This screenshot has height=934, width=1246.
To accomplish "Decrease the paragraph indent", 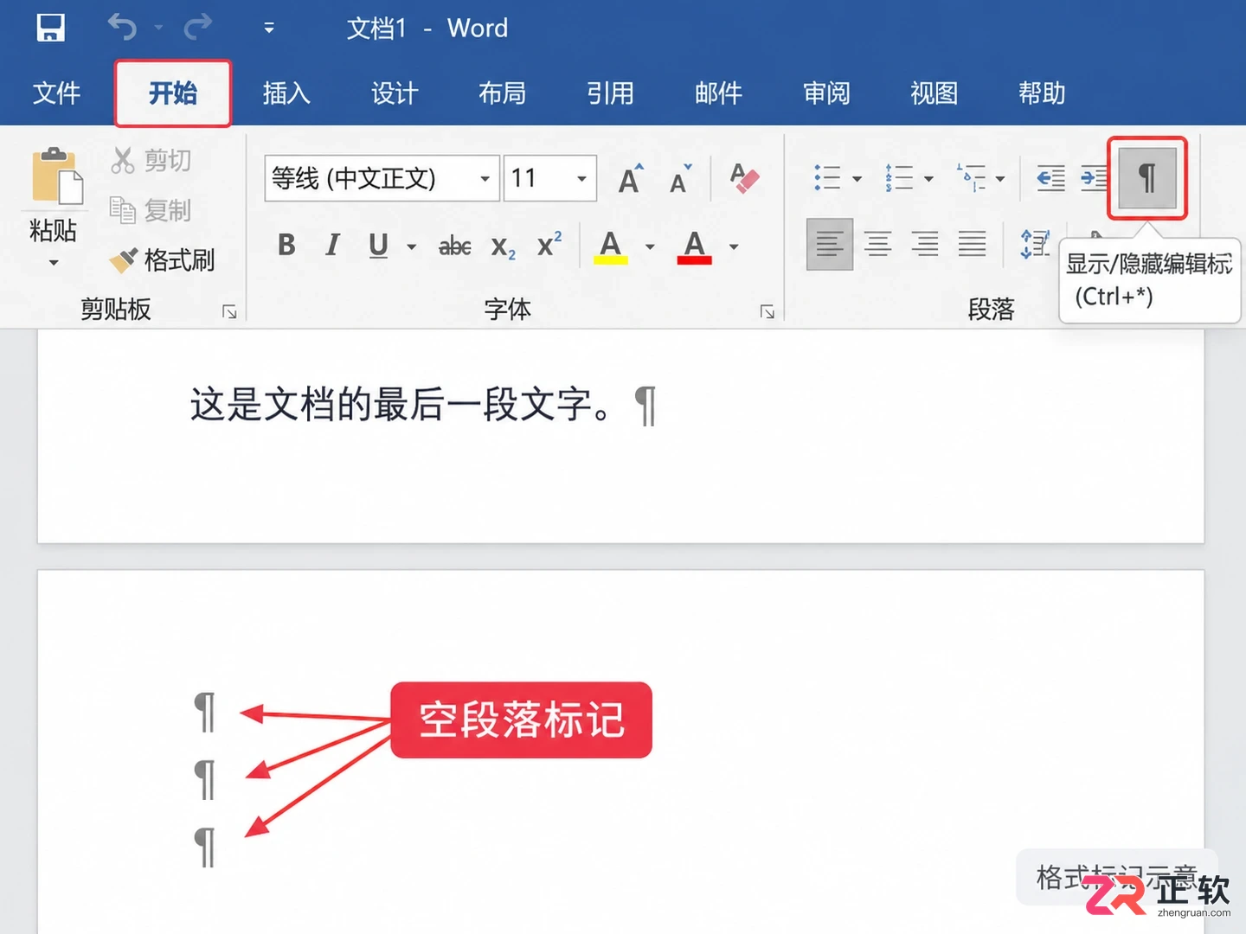I will pos(1050,178).
